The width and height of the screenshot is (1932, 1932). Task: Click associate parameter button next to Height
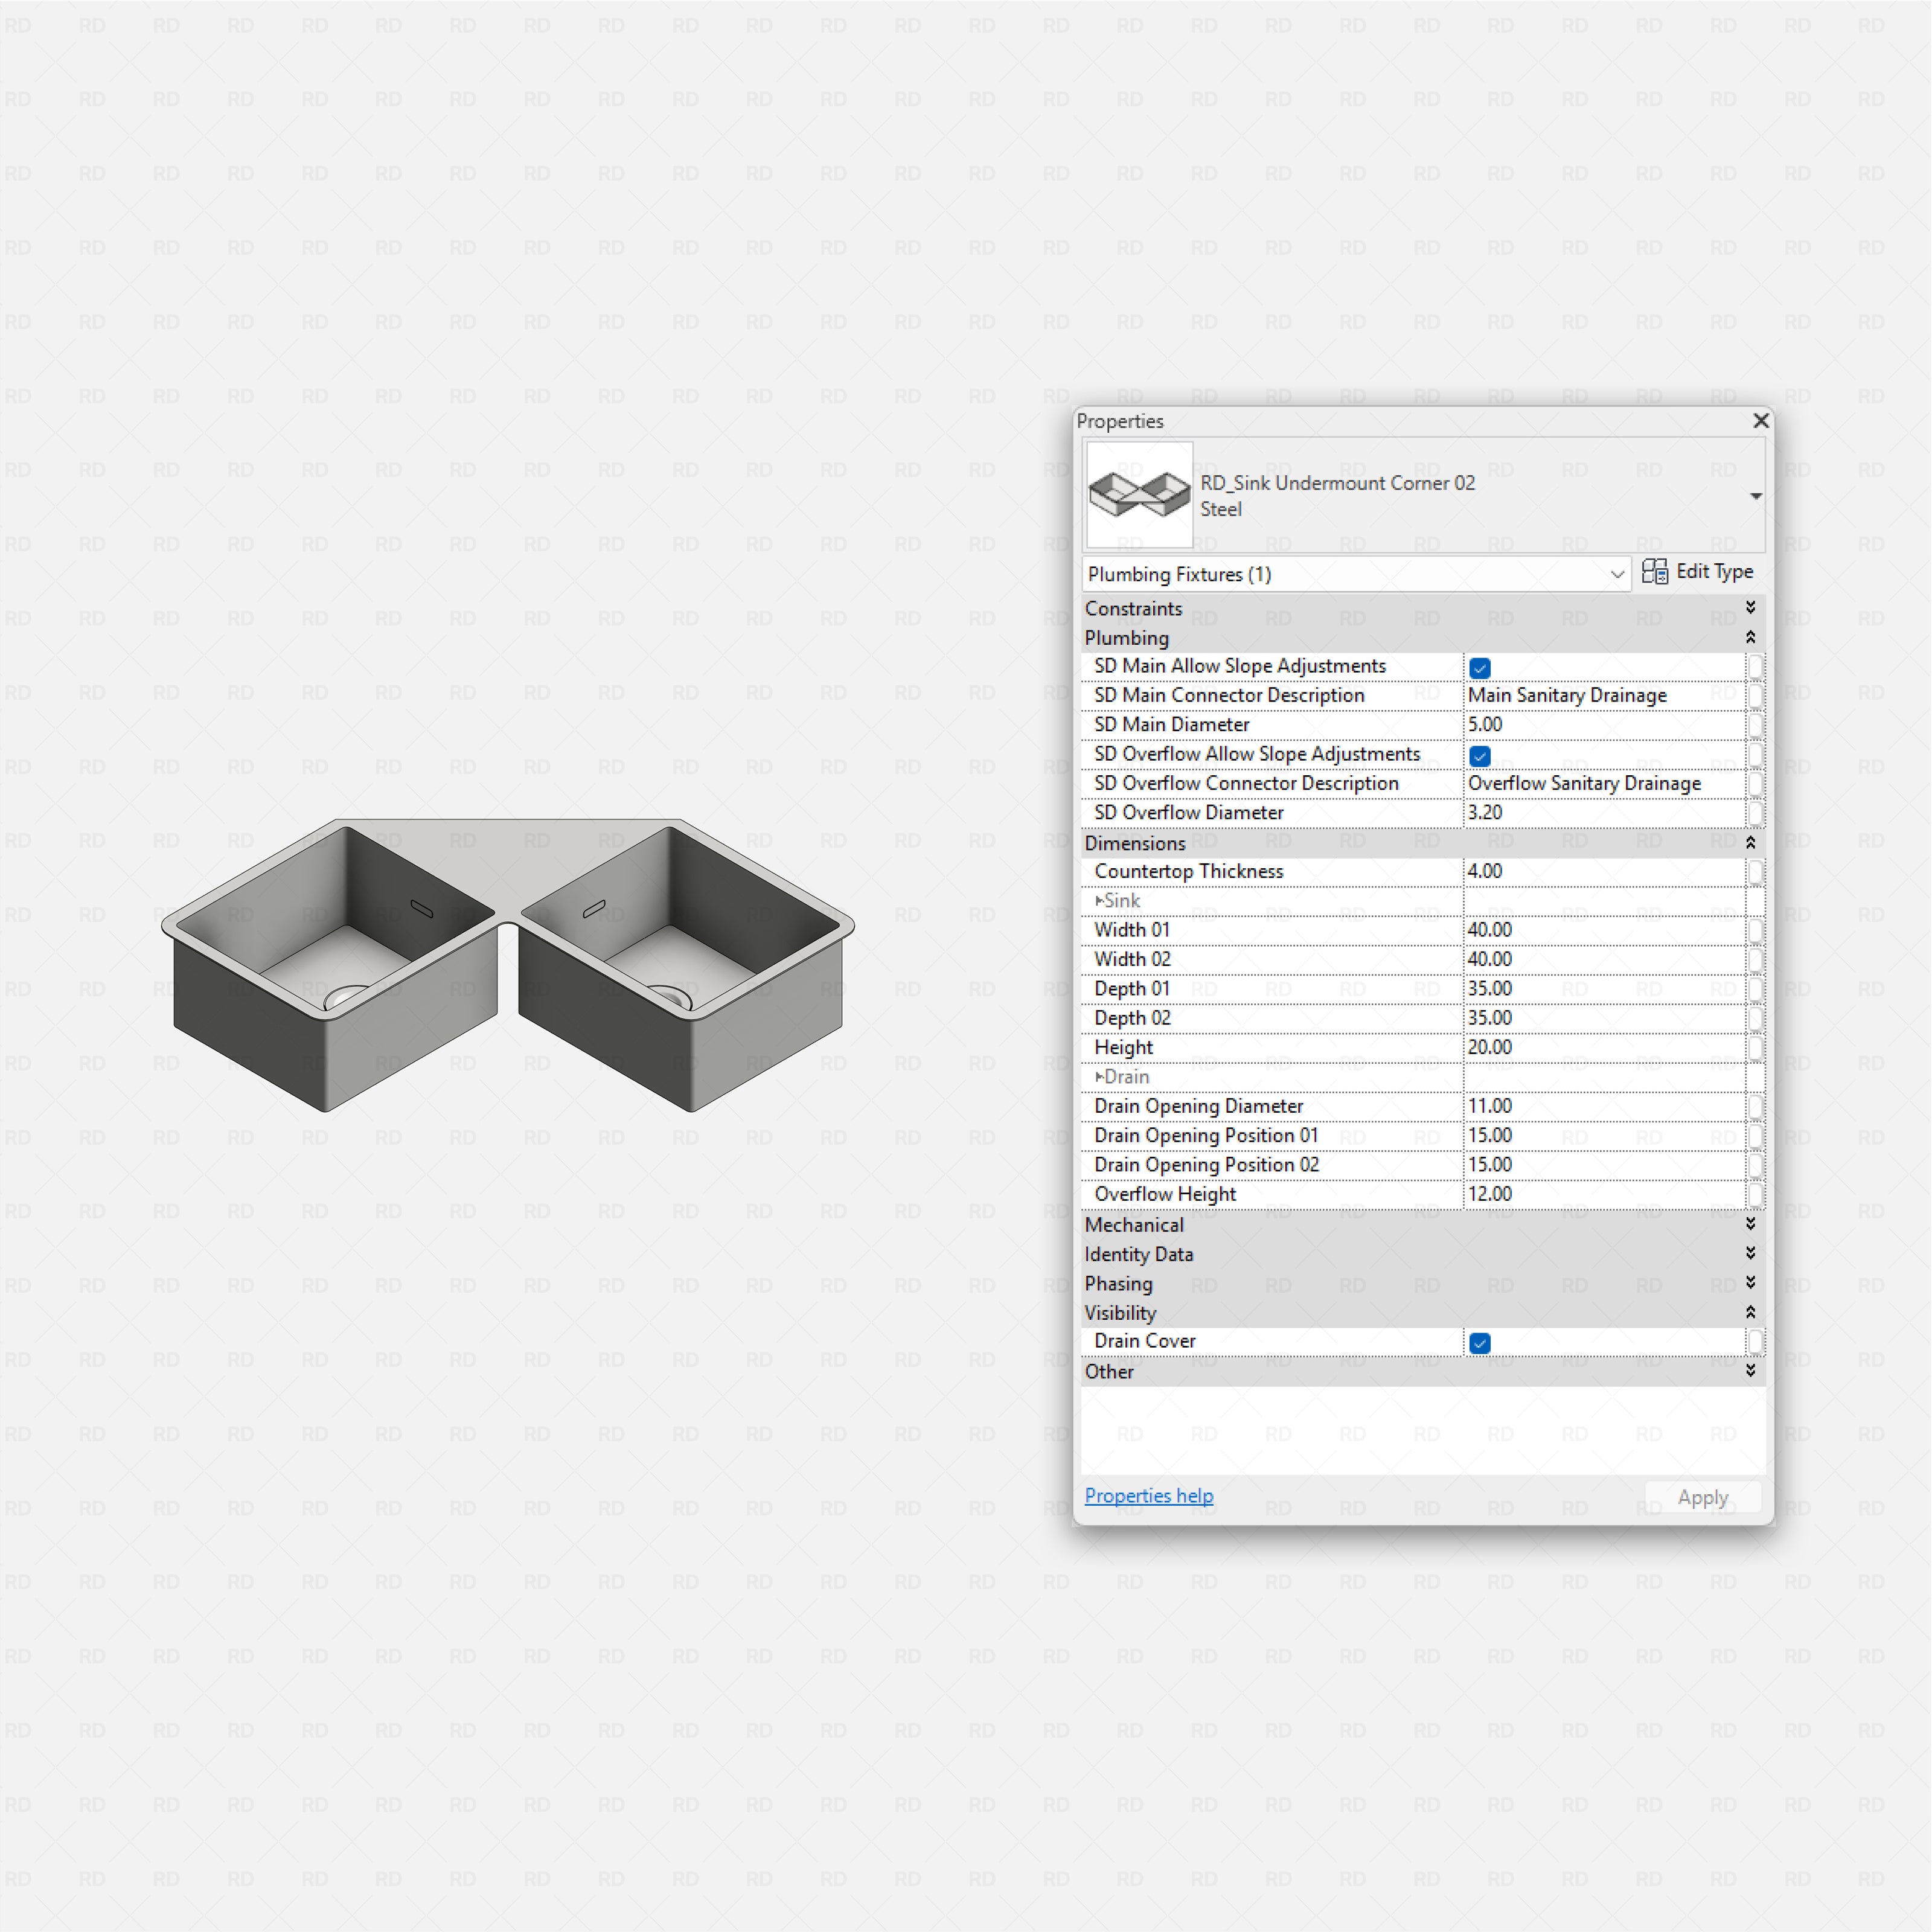1756,1047
